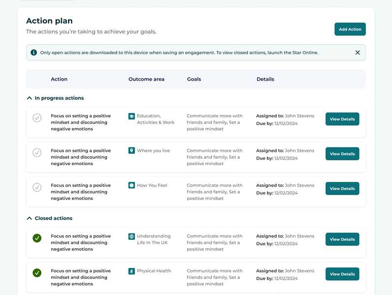Click the Add Action button
Screen dimensions: 392x295
coord(350,29)
